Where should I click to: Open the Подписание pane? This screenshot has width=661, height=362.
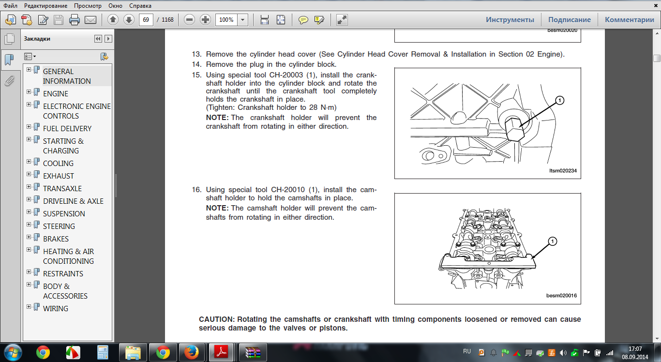coord(570,20)
